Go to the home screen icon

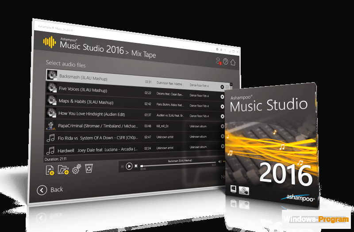tap(233, 62)
